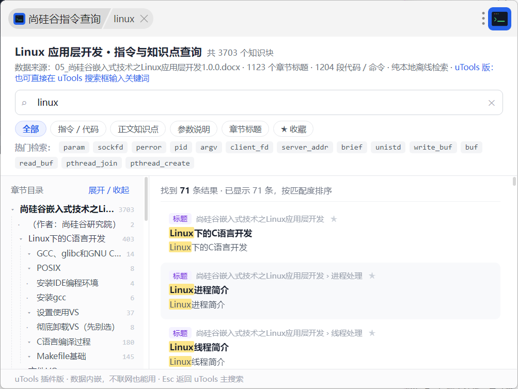Select the 正文知识点 filter
518x389 pixels.
tap(138, 129)
